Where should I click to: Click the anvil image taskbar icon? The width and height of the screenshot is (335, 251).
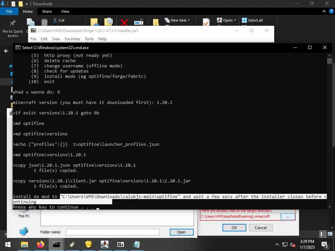(104, 244)
